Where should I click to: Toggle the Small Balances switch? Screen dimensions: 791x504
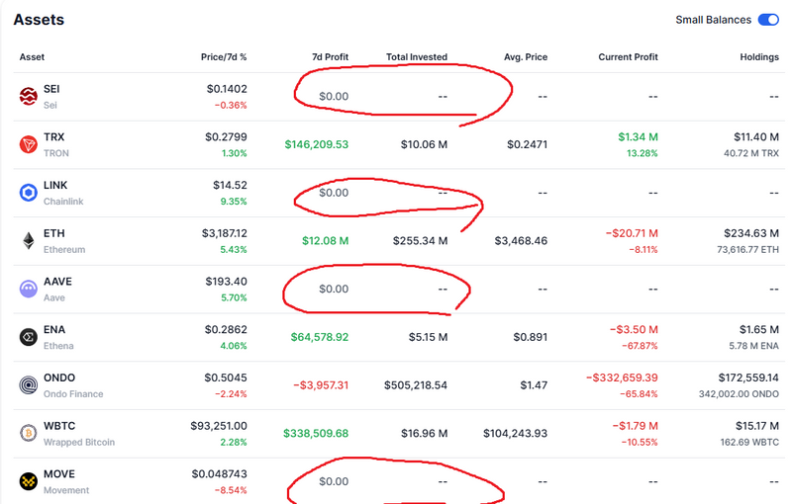tap(767, 20)
